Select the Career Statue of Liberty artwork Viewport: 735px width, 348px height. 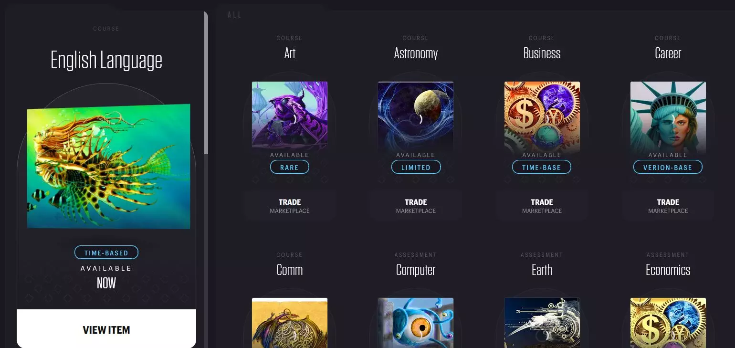pos(668,116)
